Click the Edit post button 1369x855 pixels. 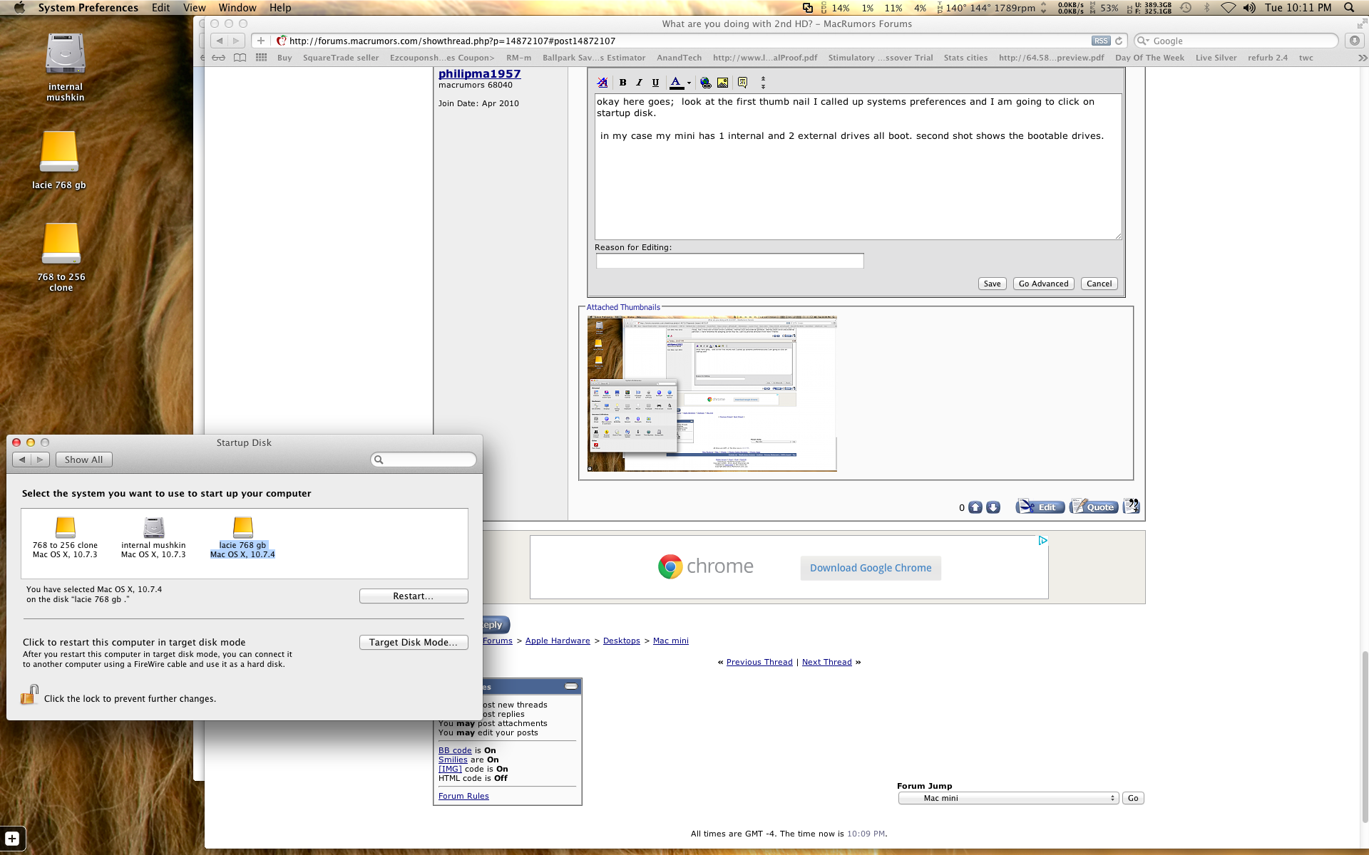pyautogui.click(x=1040, y=507)
